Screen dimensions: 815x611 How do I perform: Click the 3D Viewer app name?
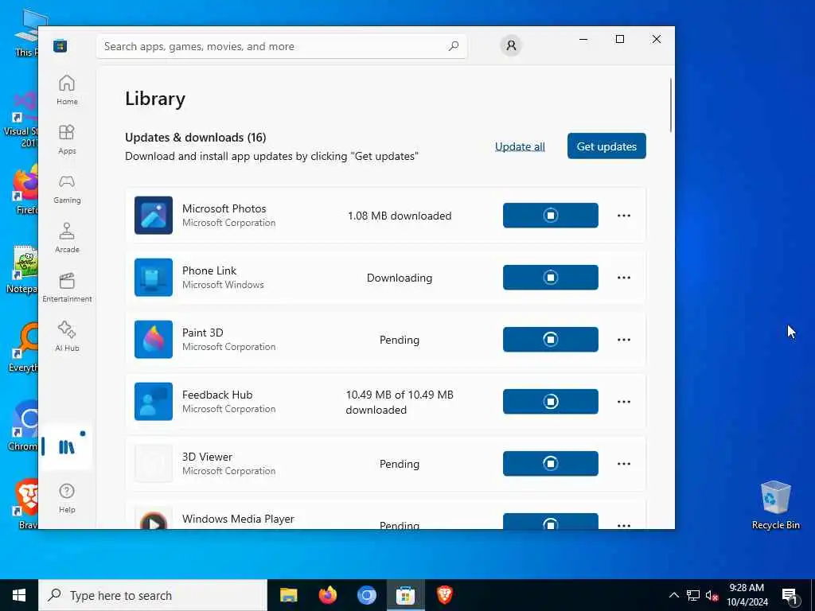click(x=207, y=457)
